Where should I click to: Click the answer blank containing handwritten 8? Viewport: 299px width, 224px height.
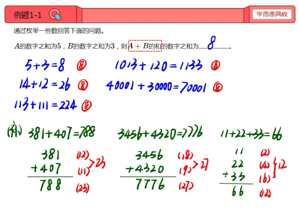[x=213, y=43]
